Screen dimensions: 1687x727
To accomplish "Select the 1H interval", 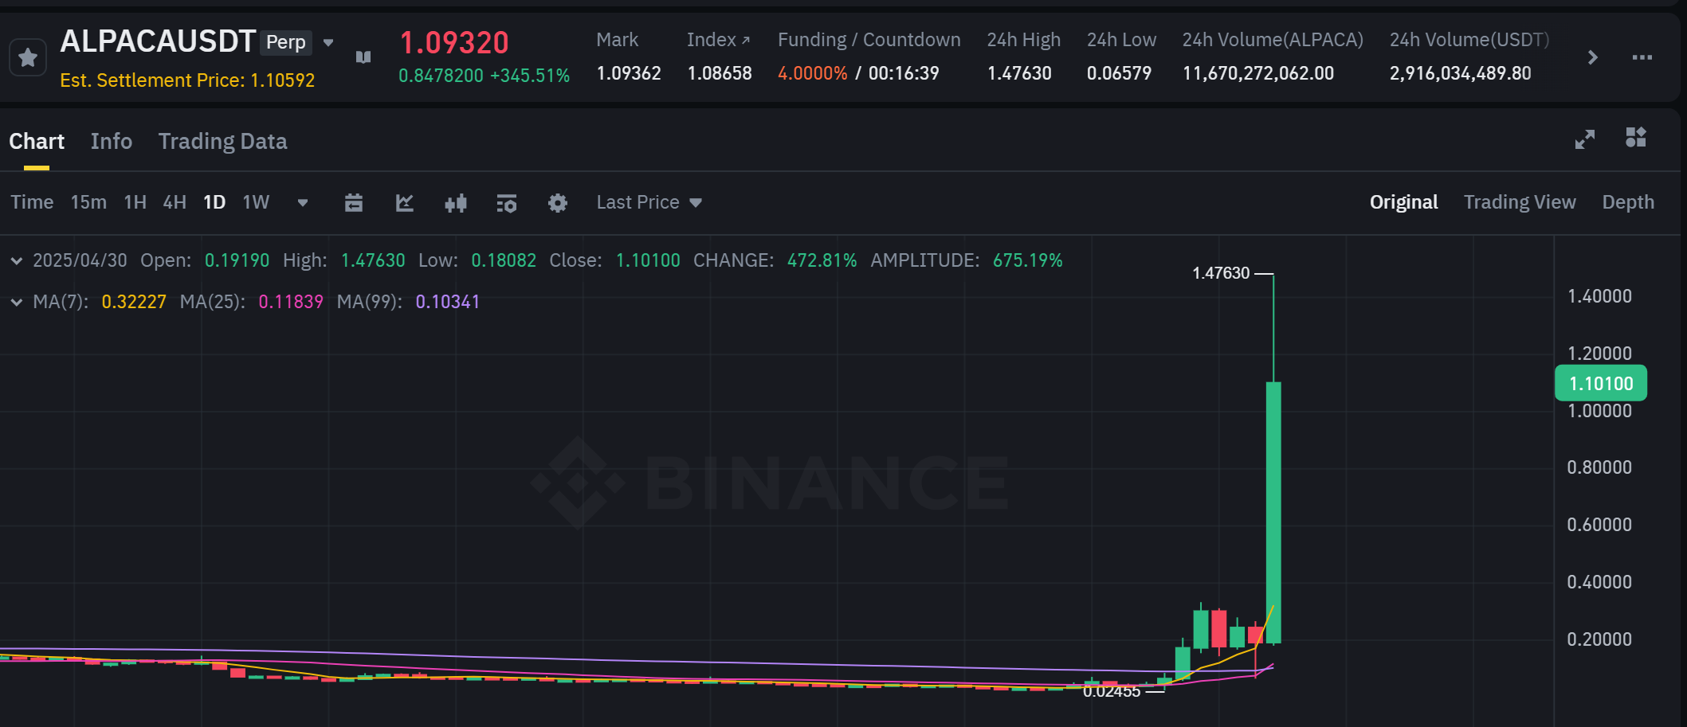I will (135, 202).
